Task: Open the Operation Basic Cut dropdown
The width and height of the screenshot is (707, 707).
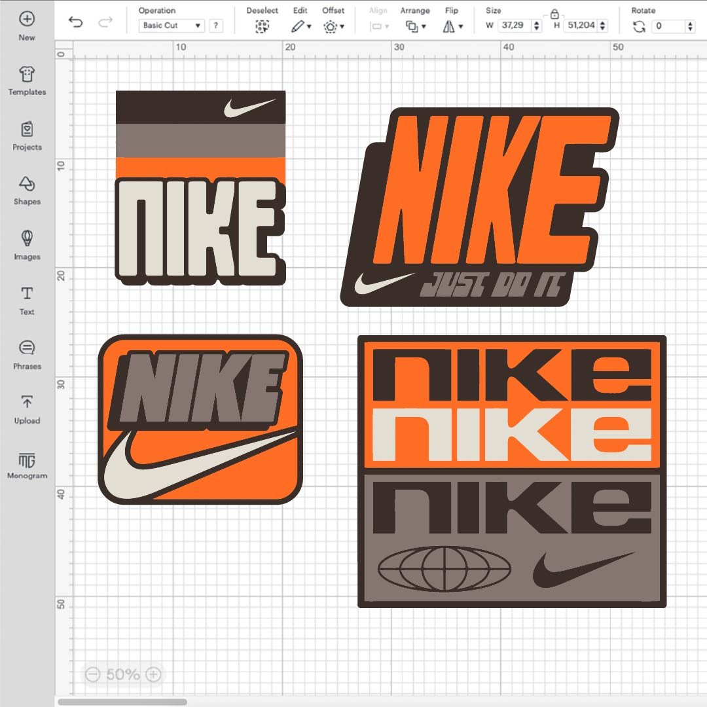Action: pos(172,26)
